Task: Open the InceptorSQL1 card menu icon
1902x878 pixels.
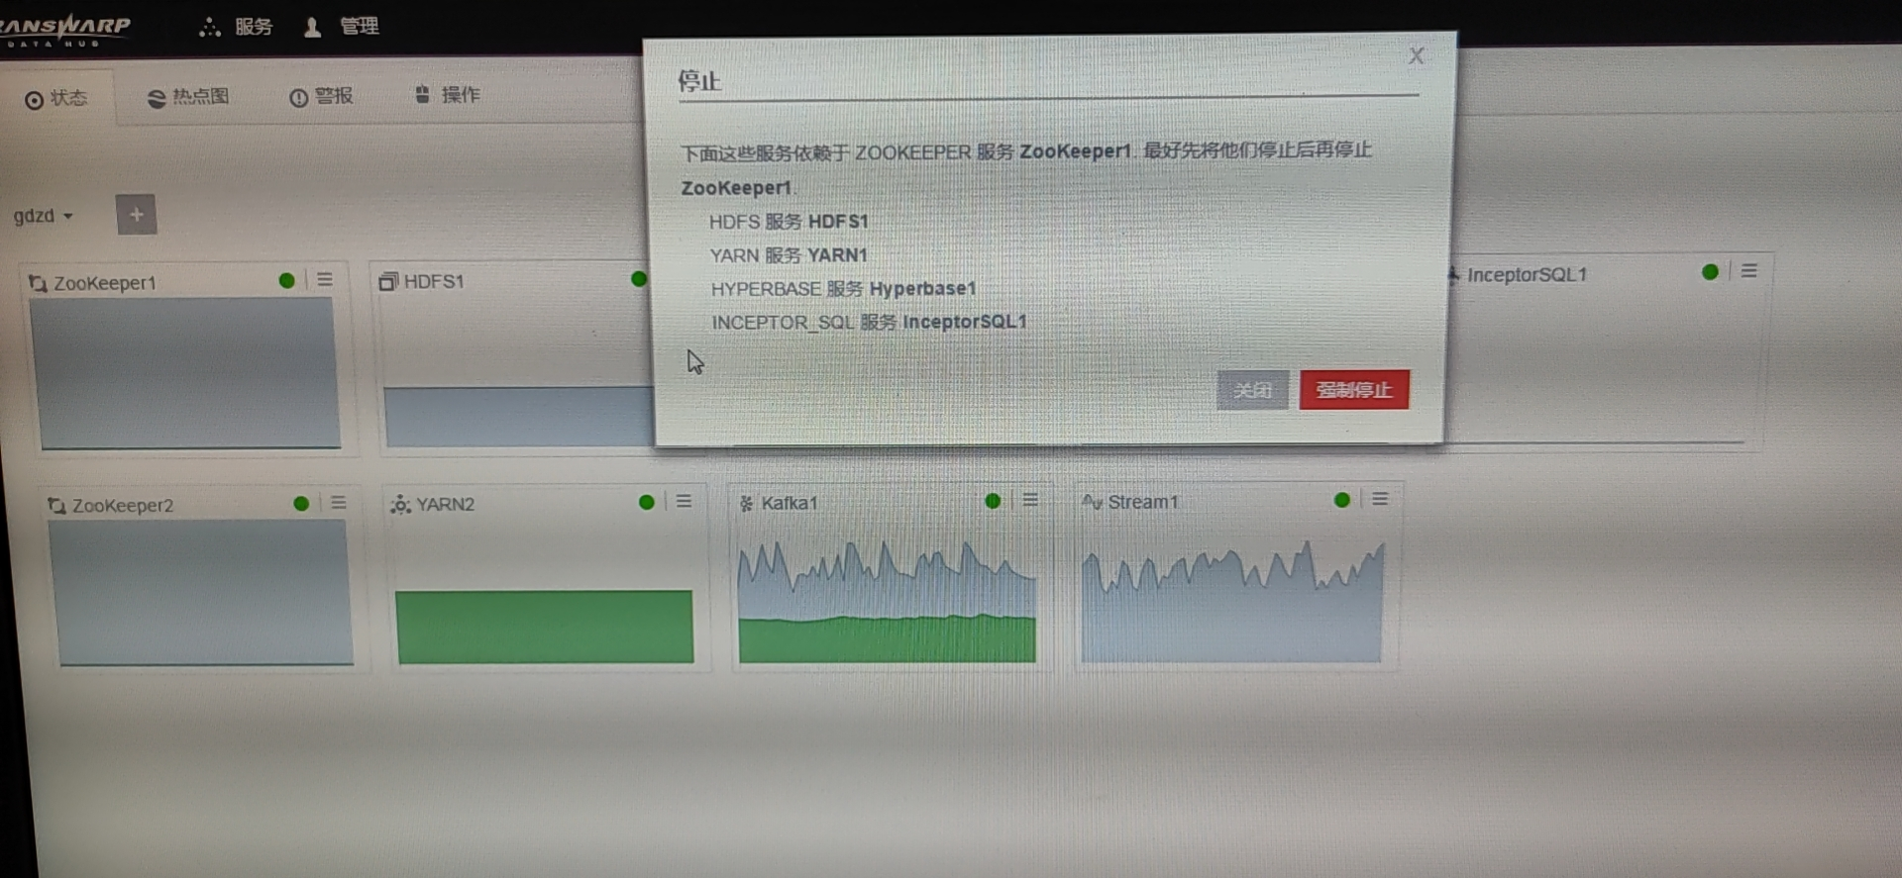Action: coord(1749,271)
